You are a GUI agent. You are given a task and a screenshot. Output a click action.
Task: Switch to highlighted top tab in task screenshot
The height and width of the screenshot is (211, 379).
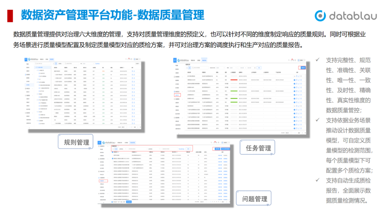(204, 60)
